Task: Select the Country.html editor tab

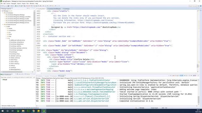Action: (x=41, y=9)
